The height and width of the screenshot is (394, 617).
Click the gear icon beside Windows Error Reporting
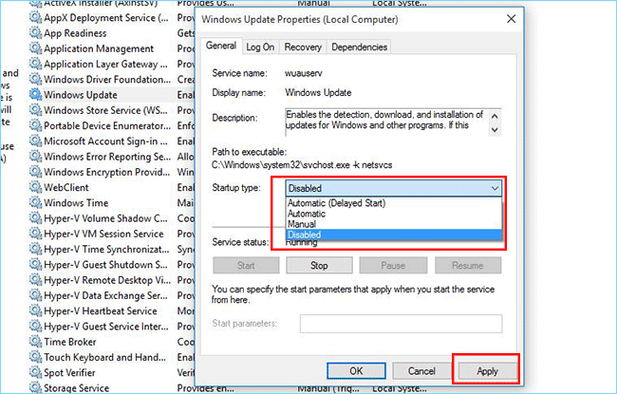click(35, 157)
